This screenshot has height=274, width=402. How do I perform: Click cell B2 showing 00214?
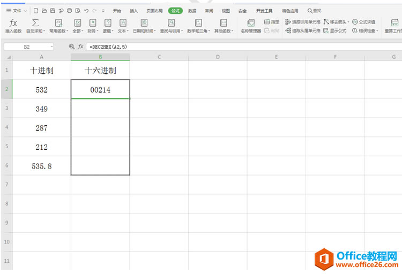click(100, 89)
